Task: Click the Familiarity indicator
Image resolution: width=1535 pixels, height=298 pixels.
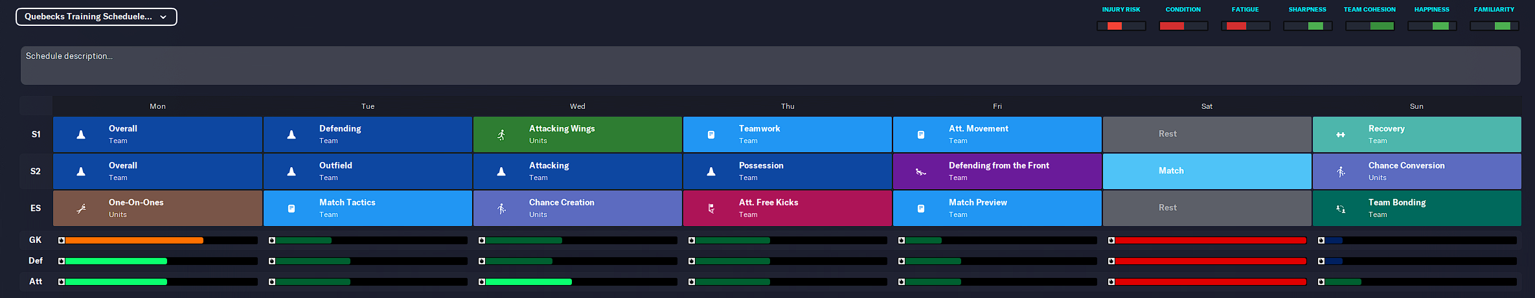Action: point(1494,26)
